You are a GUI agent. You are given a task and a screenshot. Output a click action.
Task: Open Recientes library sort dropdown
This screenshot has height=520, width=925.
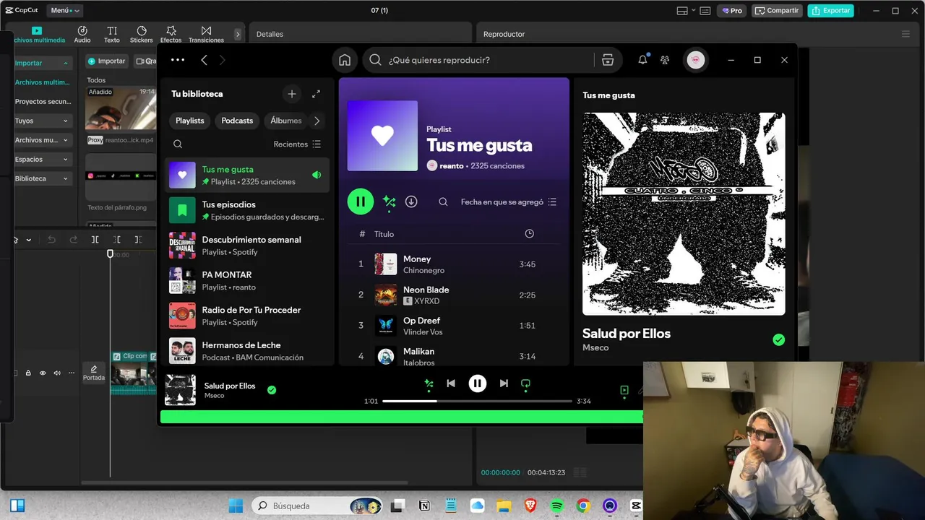coord(297,144)
